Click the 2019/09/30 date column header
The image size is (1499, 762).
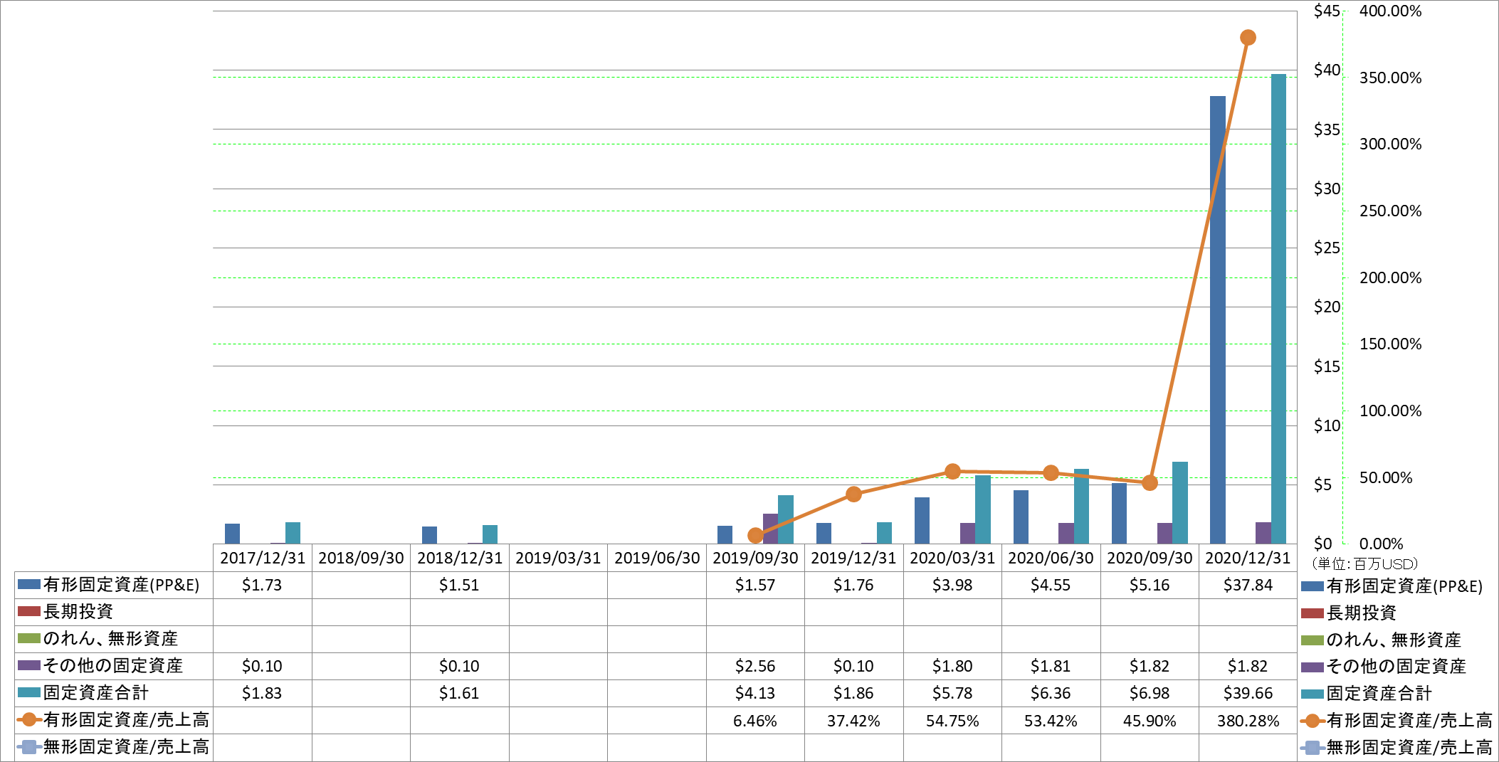point(755,558)
